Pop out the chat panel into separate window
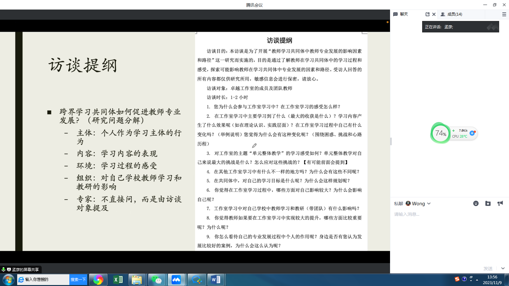 tap(428, 14)
